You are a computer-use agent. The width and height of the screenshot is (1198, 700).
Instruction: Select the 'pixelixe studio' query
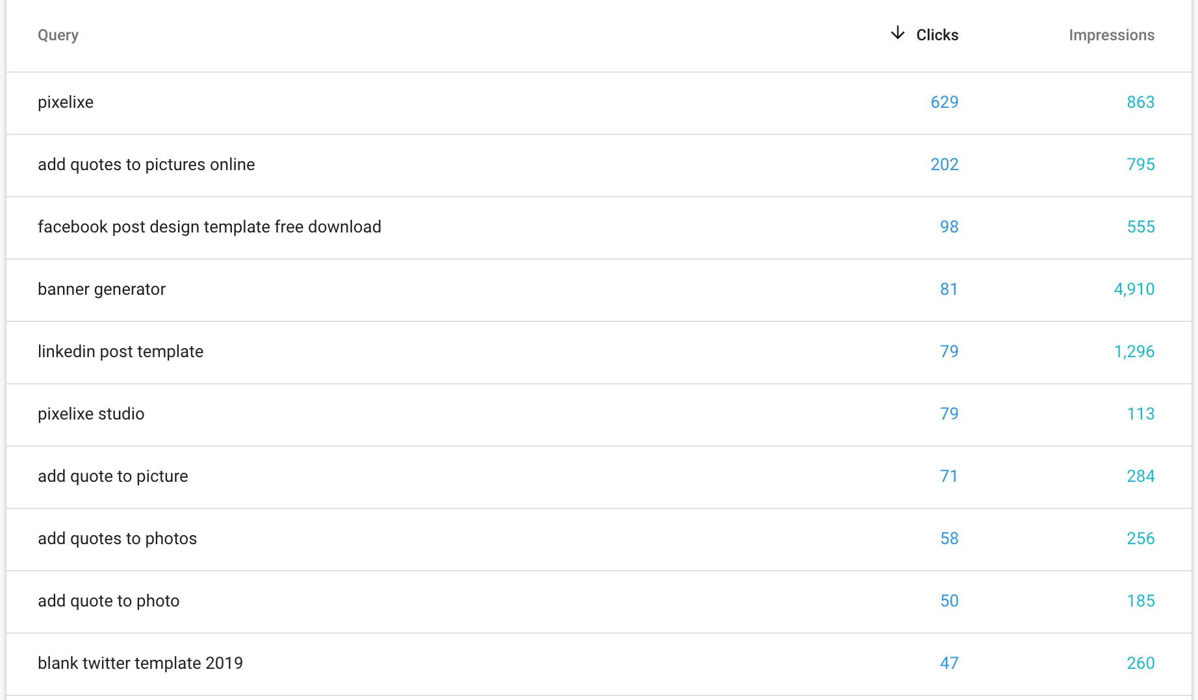tap(91, 414)
